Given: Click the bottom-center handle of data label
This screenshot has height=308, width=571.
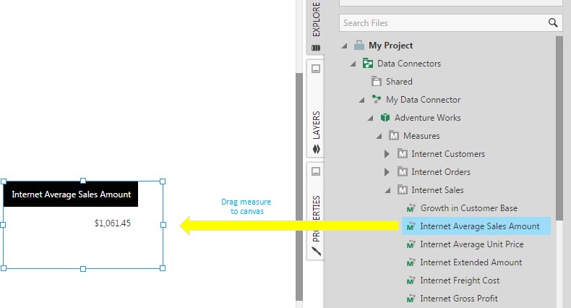Looking at the screenshot, I should pyautogui.click(x=83, y=269).
